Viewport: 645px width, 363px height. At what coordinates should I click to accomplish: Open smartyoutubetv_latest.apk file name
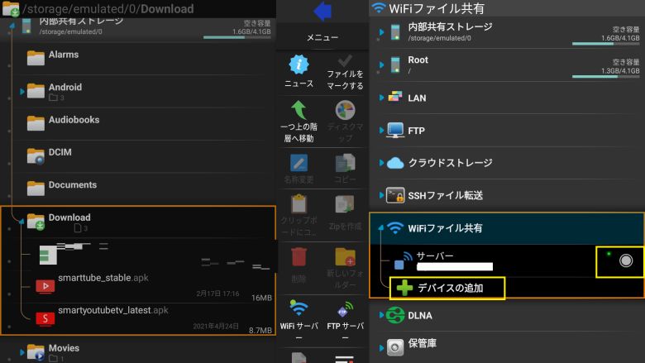pos(113,310)
